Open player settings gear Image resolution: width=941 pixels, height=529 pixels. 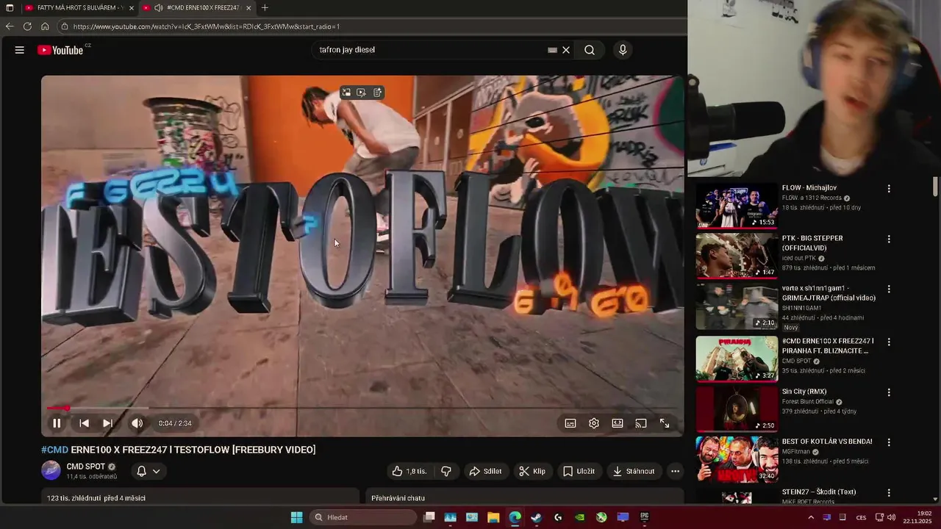click(594, 423)
